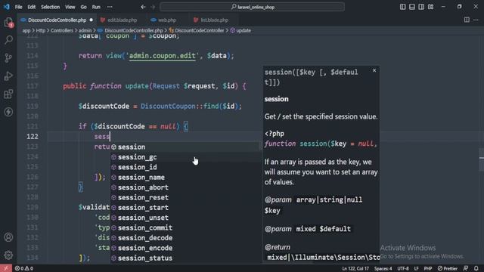Split the editor to the right

coord(467,20)
